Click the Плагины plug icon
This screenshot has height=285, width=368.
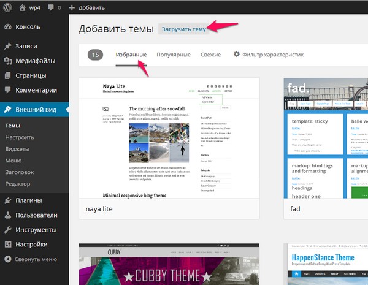(8, 200)
